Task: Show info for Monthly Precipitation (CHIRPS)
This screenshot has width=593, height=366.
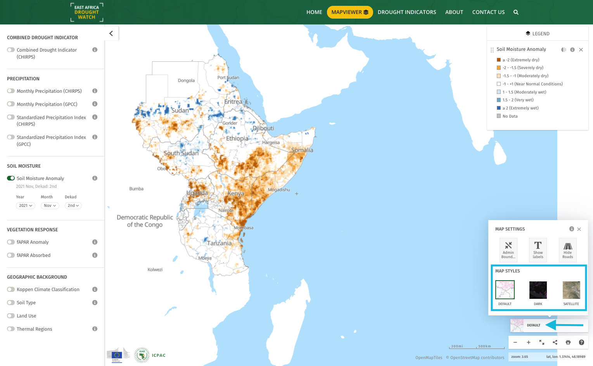Action: click(x=95, y=91)
